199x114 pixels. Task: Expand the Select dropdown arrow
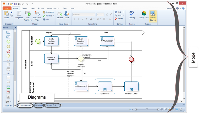pyautogui.click(x=124, y=15)
